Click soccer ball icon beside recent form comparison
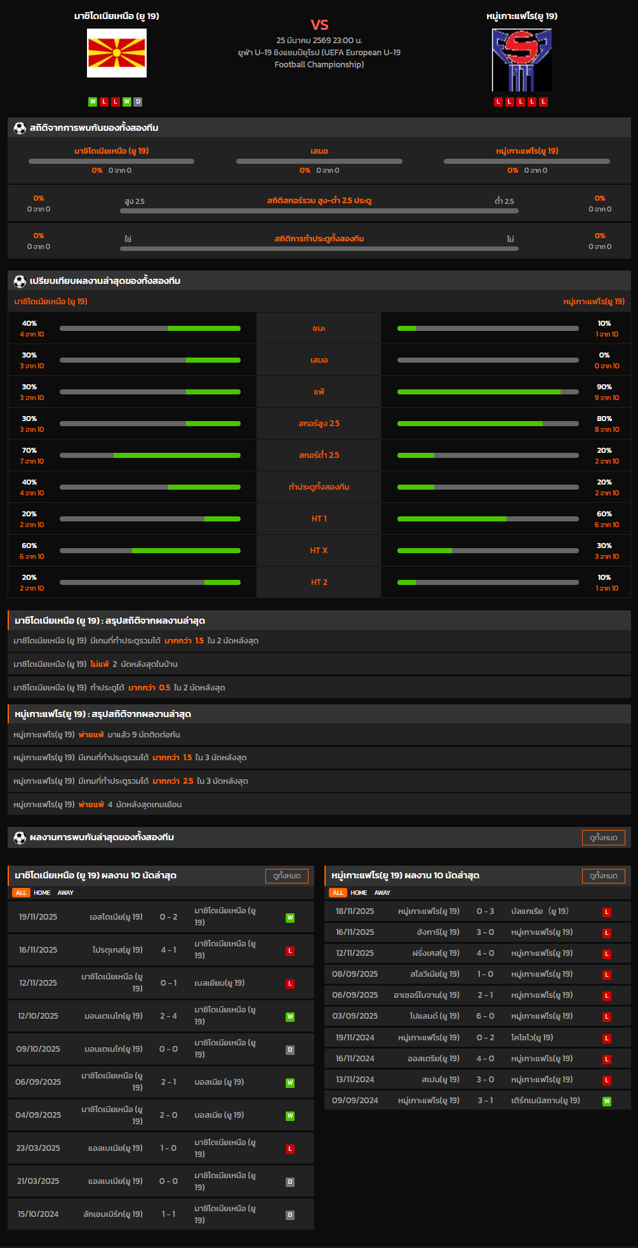Screen dimensions: 638x1248 tap(20, 281)
